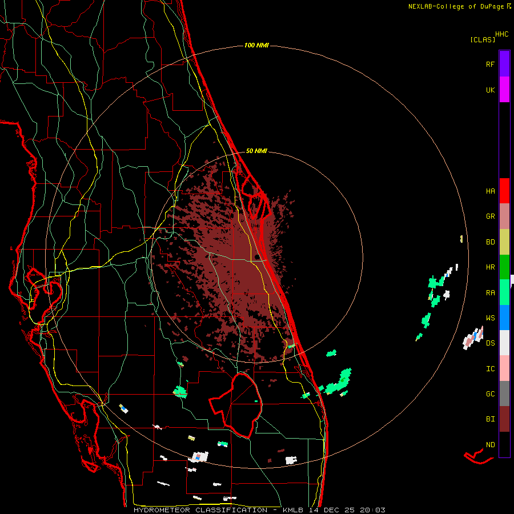Click the ND legend label
The height and width of the screenshot is (514, 514).
(x=491, y=445)
